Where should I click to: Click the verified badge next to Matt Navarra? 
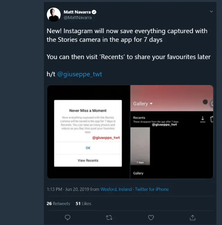(94, 12)
